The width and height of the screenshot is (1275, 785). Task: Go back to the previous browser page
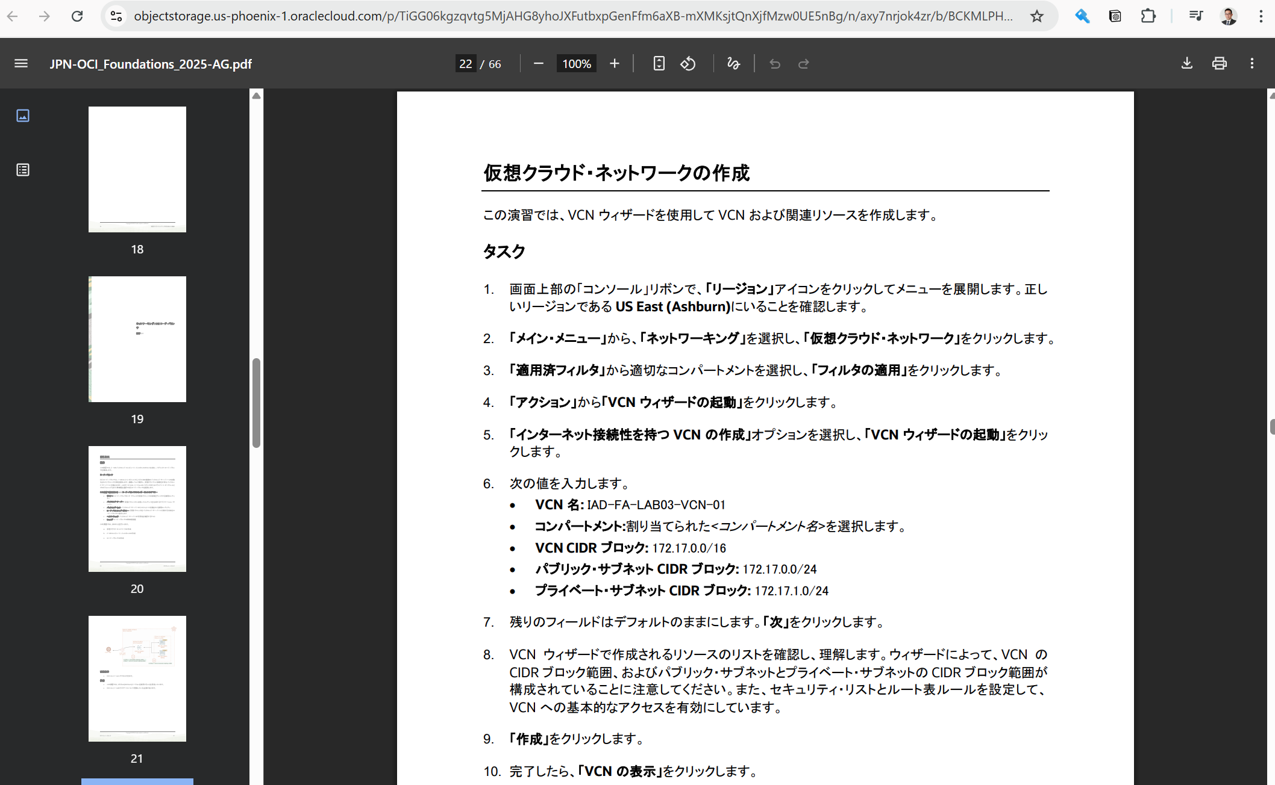13,16
